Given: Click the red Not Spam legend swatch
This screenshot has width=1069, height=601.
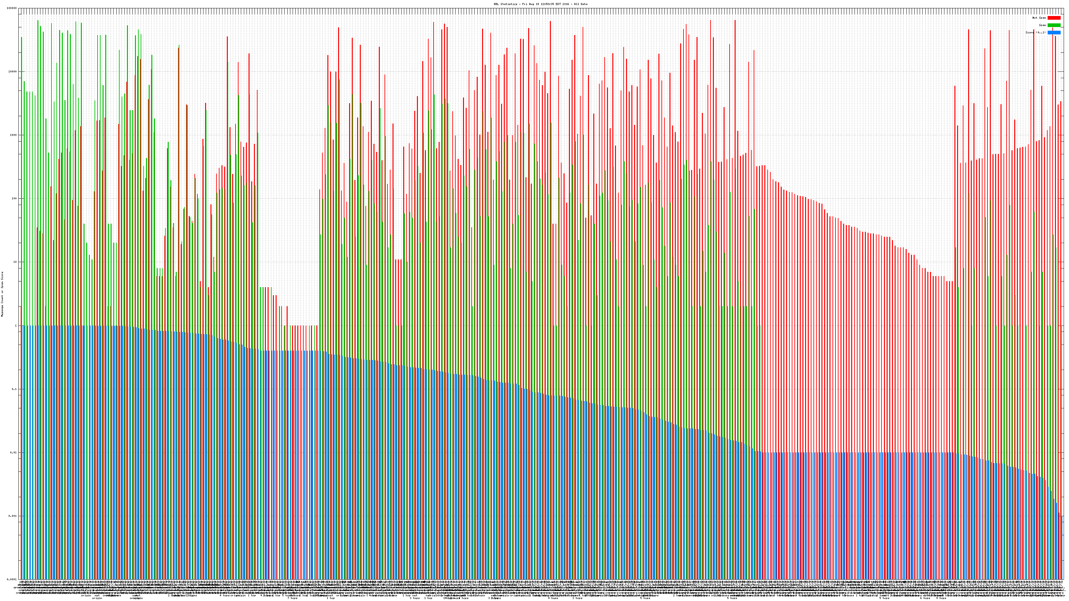Looking at the screenshot, I should click(x=1054, y=18).
